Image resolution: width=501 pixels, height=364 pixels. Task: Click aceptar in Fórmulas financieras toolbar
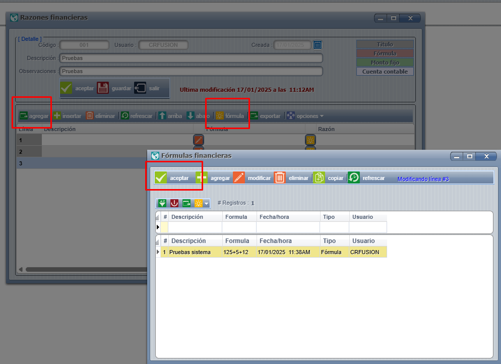pos(172,178)
